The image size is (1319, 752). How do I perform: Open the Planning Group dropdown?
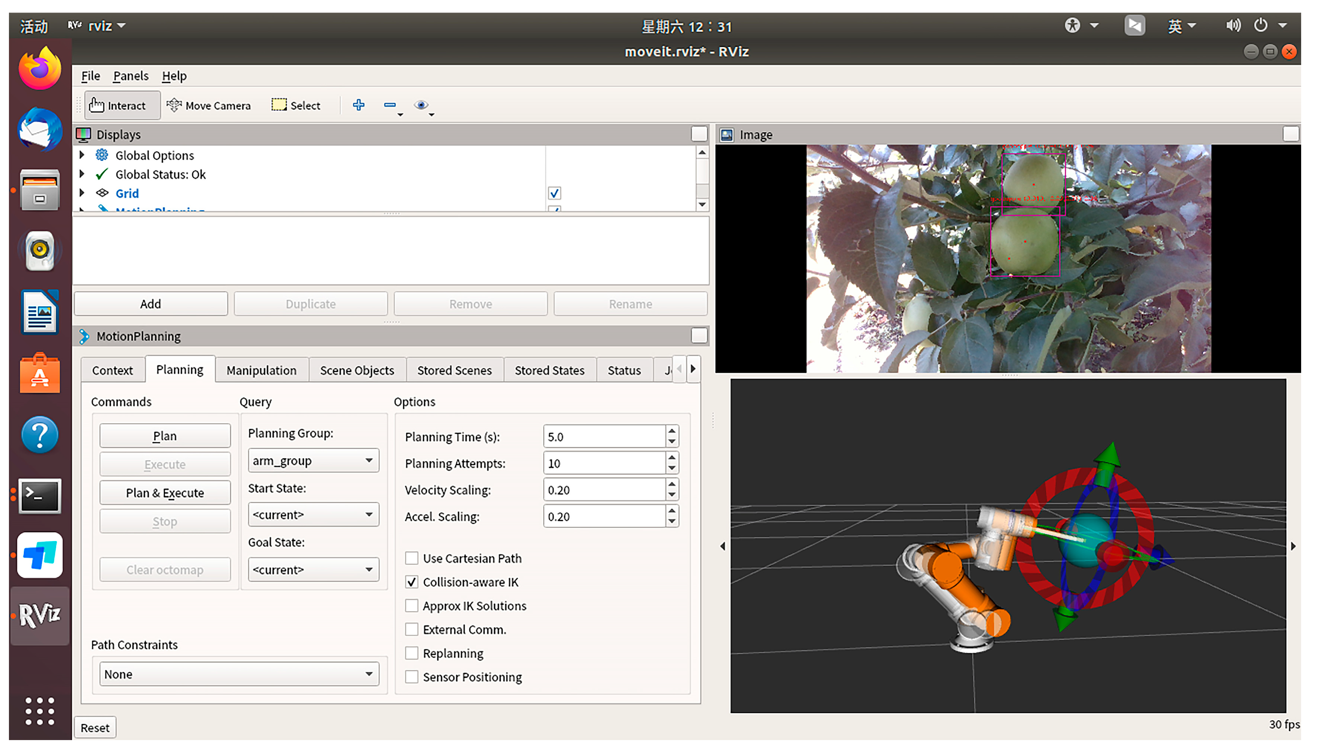click(x=313, y=461)
